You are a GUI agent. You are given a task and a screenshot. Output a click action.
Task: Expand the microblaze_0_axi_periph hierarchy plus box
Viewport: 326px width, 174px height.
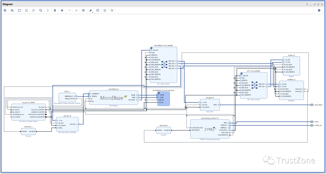click(x=151, y=48)
